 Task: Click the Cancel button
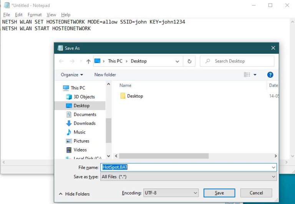click(256, 193)
